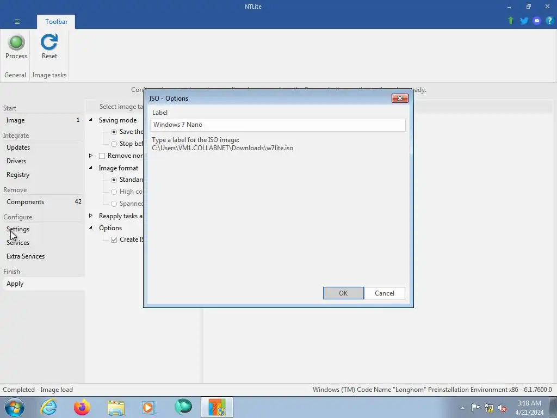Show hidden tray icons arrow
This screenshot has height=418, width=557.
(462, 408)
